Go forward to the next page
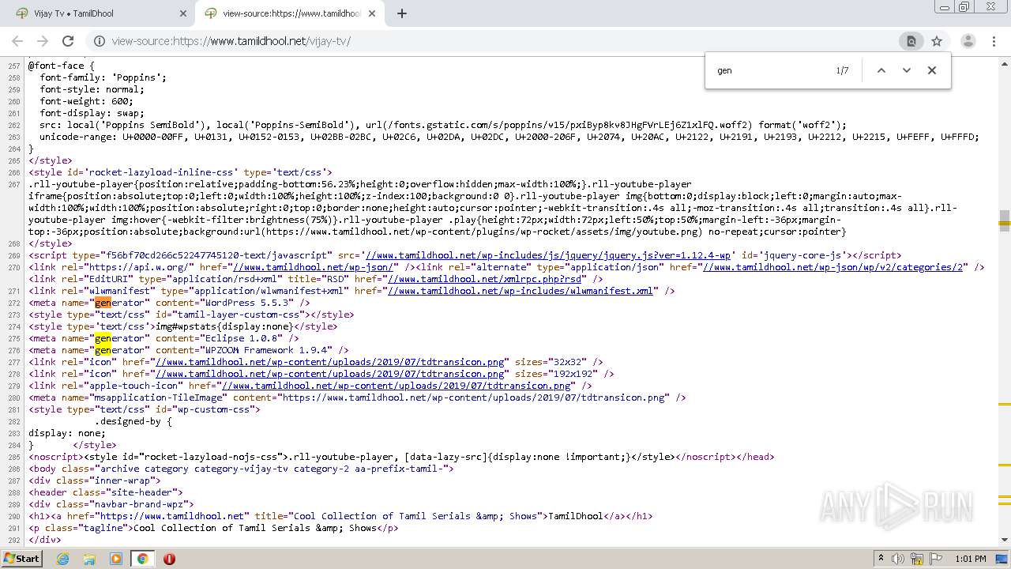Screen dimensions: 1011x569 coord(43,41)
